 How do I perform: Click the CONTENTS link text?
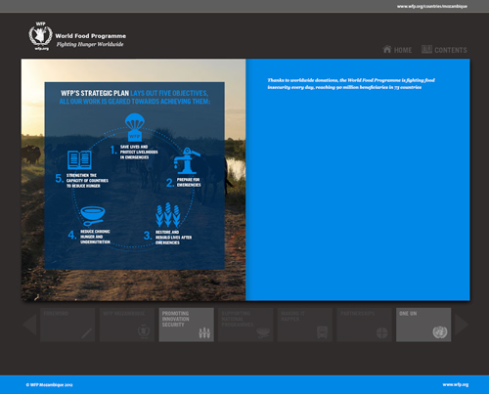pos(451,50)
